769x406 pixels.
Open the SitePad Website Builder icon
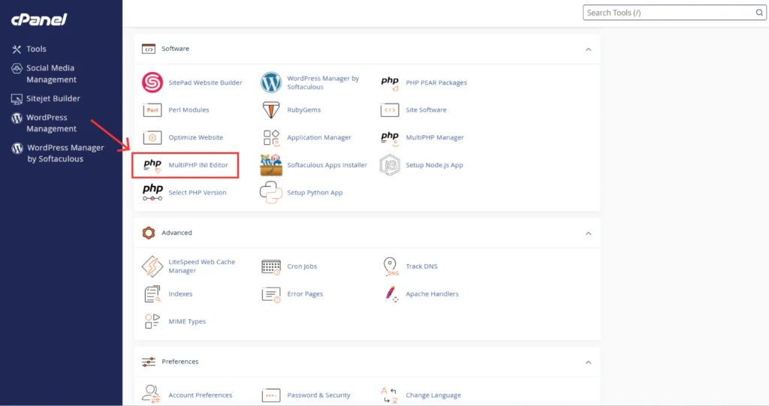tap(152, 83)
